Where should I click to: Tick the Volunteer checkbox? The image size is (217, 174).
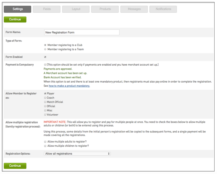45,115
